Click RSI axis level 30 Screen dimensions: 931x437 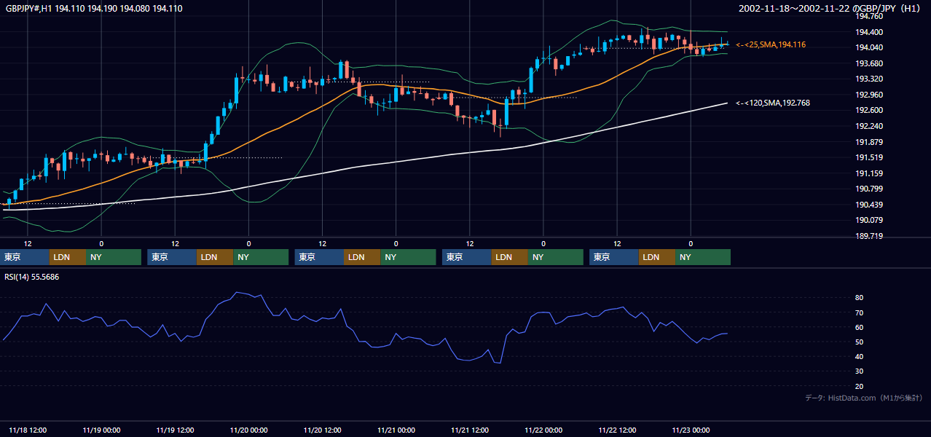(860, 371)
